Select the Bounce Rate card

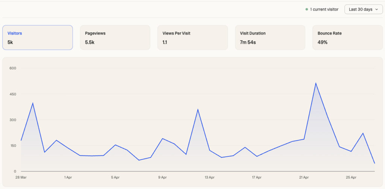(347, 37)
